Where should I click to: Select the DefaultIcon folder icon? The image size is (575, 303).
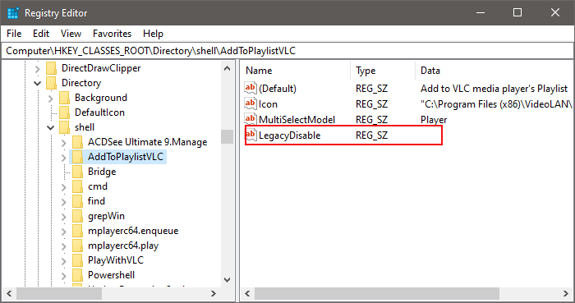point(65,112)
